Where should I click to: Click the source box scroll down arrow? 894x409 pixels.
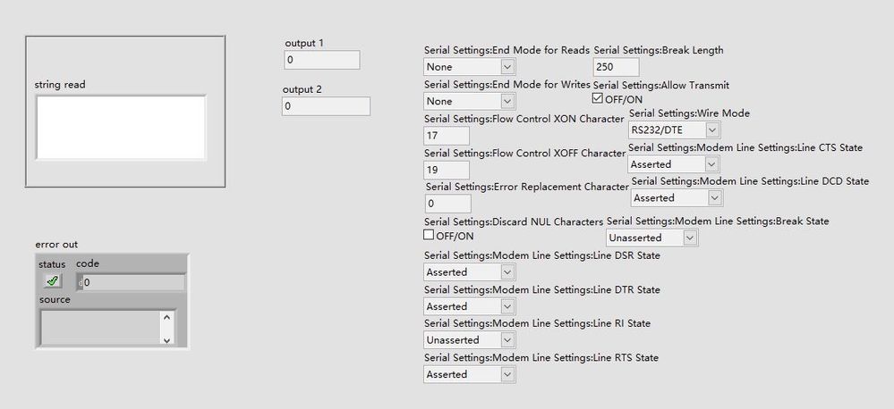pos(166,339)
